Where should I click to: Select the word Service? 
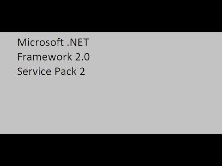point(34,71)
